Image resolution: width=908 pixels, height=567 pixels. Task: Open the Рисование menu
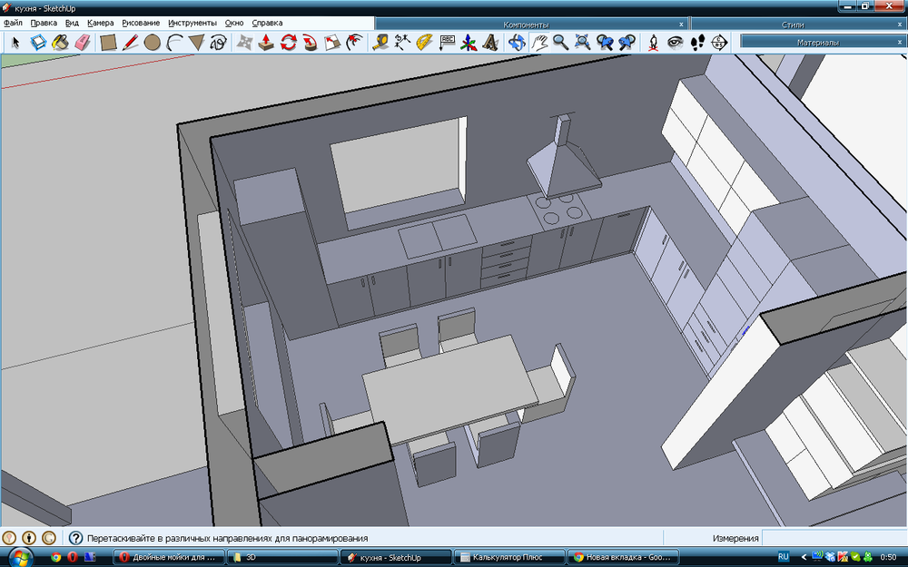click(x=141, y=23)
